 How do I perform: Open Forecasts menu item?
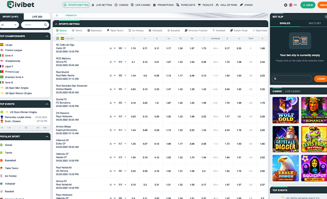point(186,5)
